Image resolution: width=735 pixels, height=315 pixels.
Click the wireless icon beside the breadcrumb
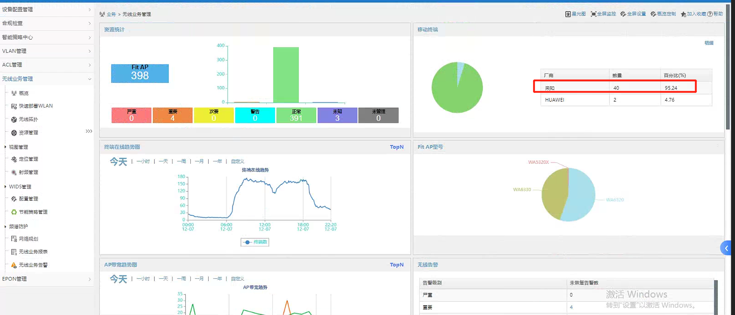click(x=102, y=14)
